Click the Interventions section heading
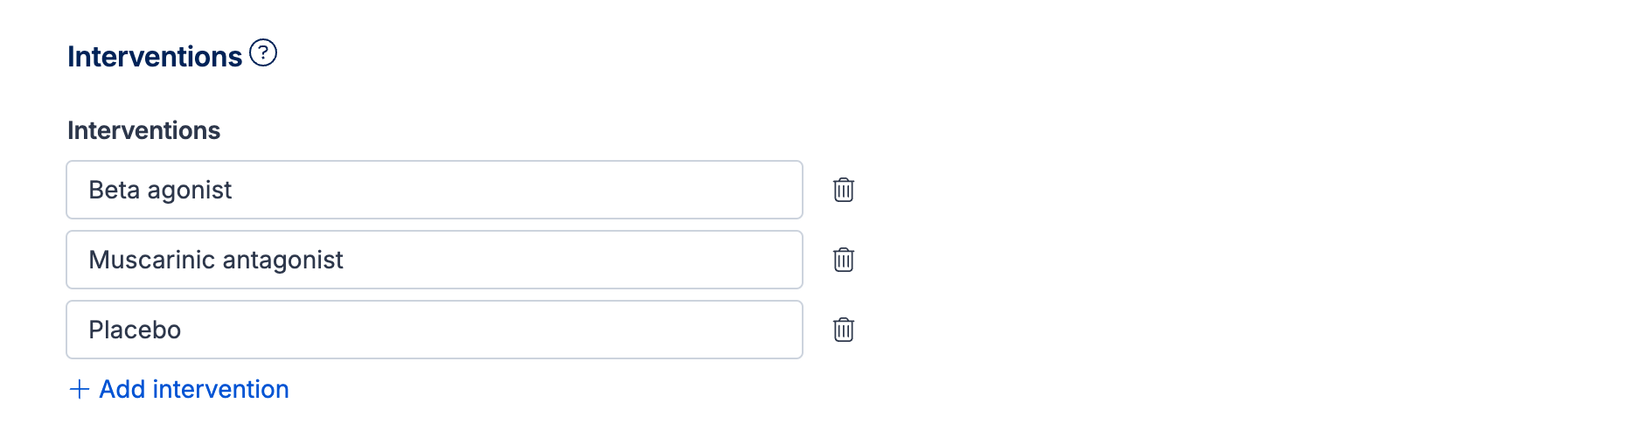Screen dimensions: 1635x438 [155, 57]
